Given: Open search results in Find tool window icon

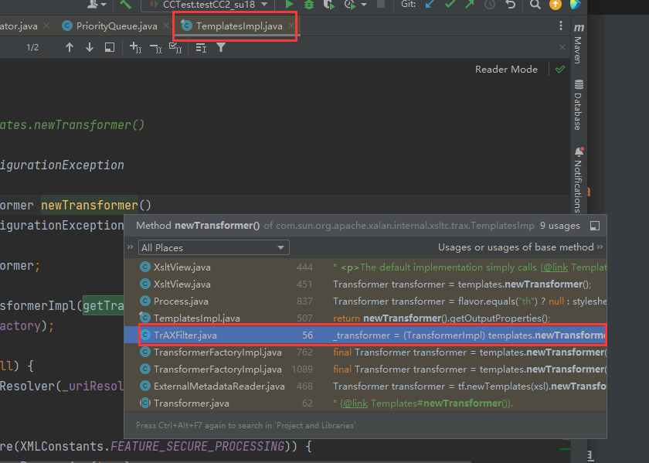Looking at the screenshot, I should 109,48.
